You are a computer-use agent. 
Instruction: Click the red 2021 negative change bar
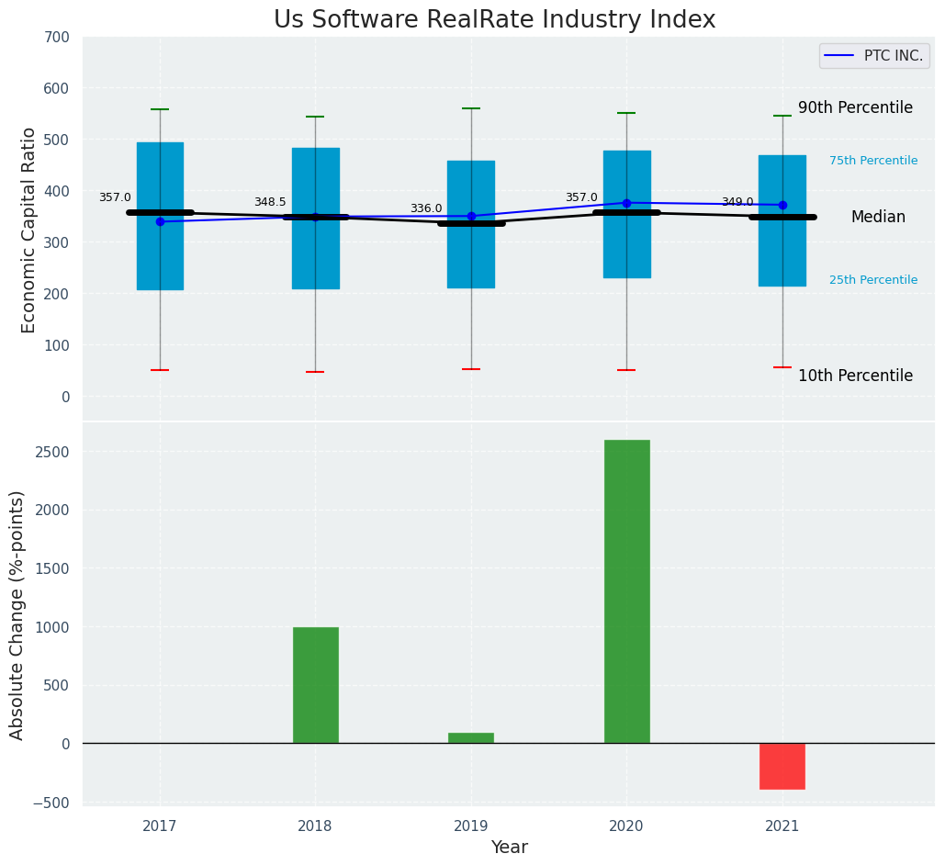point(782,766)
